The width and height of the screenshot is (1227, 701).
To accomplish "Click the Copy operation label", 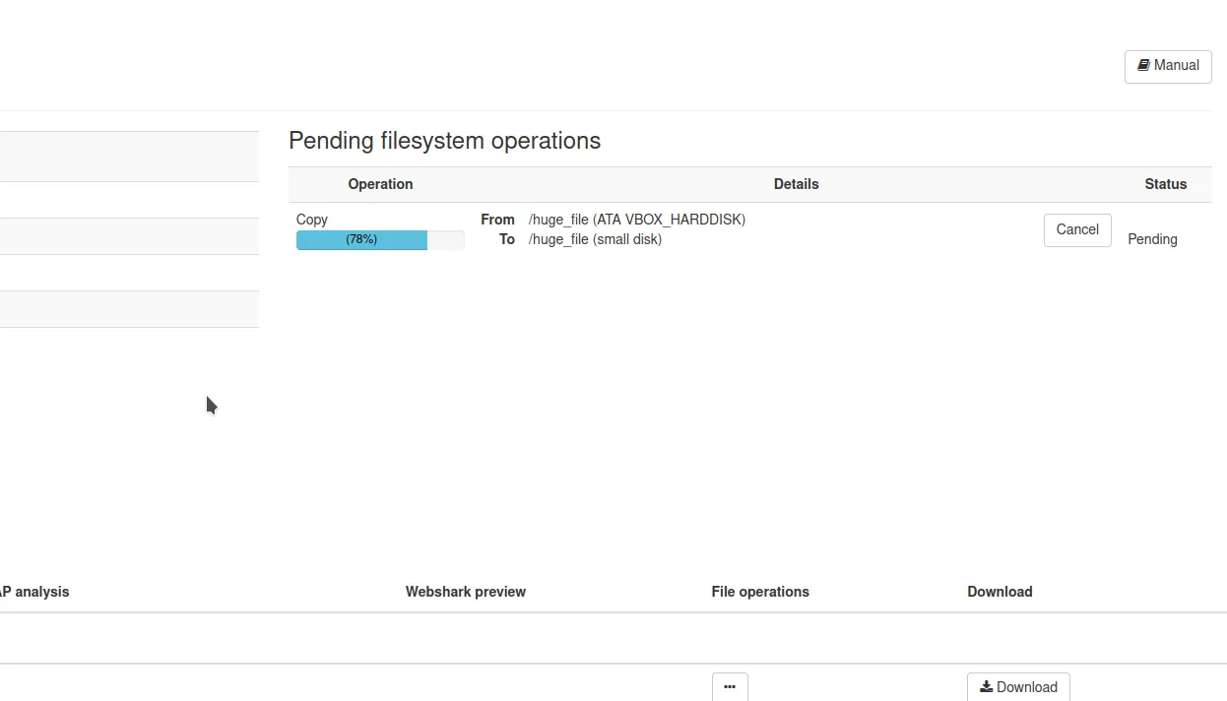I will tap(312, 220).
